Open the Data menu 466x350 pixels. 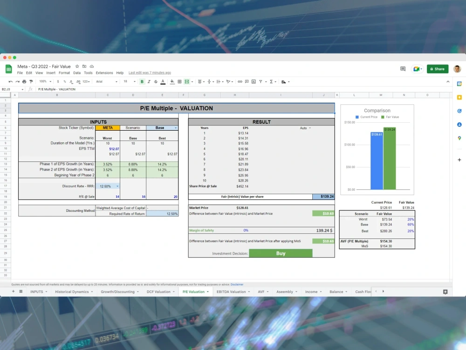coord(76,73)
